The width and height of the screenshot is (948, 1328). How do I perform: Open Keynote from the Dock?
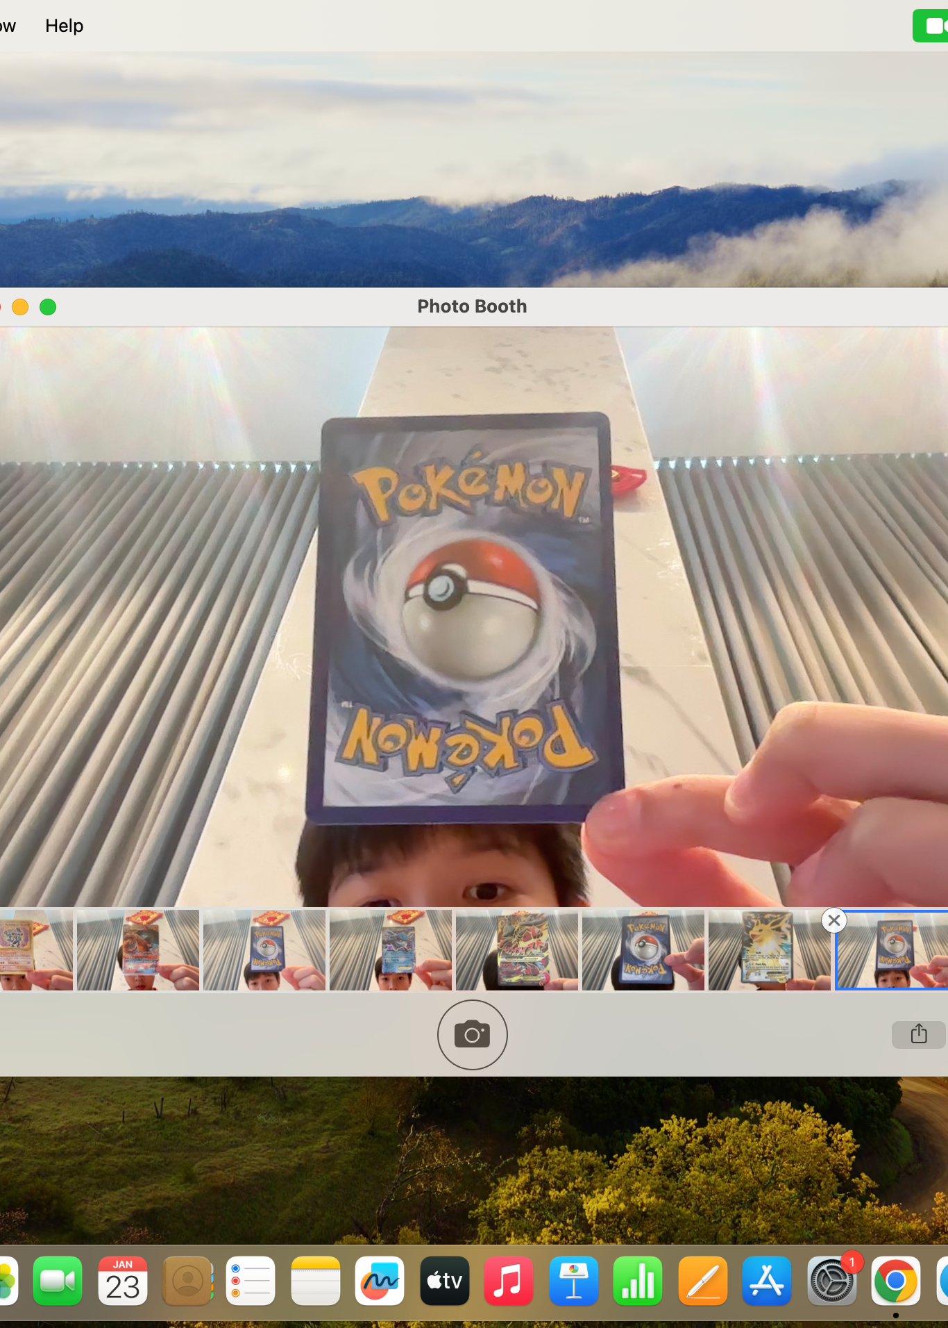(573, 1281)
